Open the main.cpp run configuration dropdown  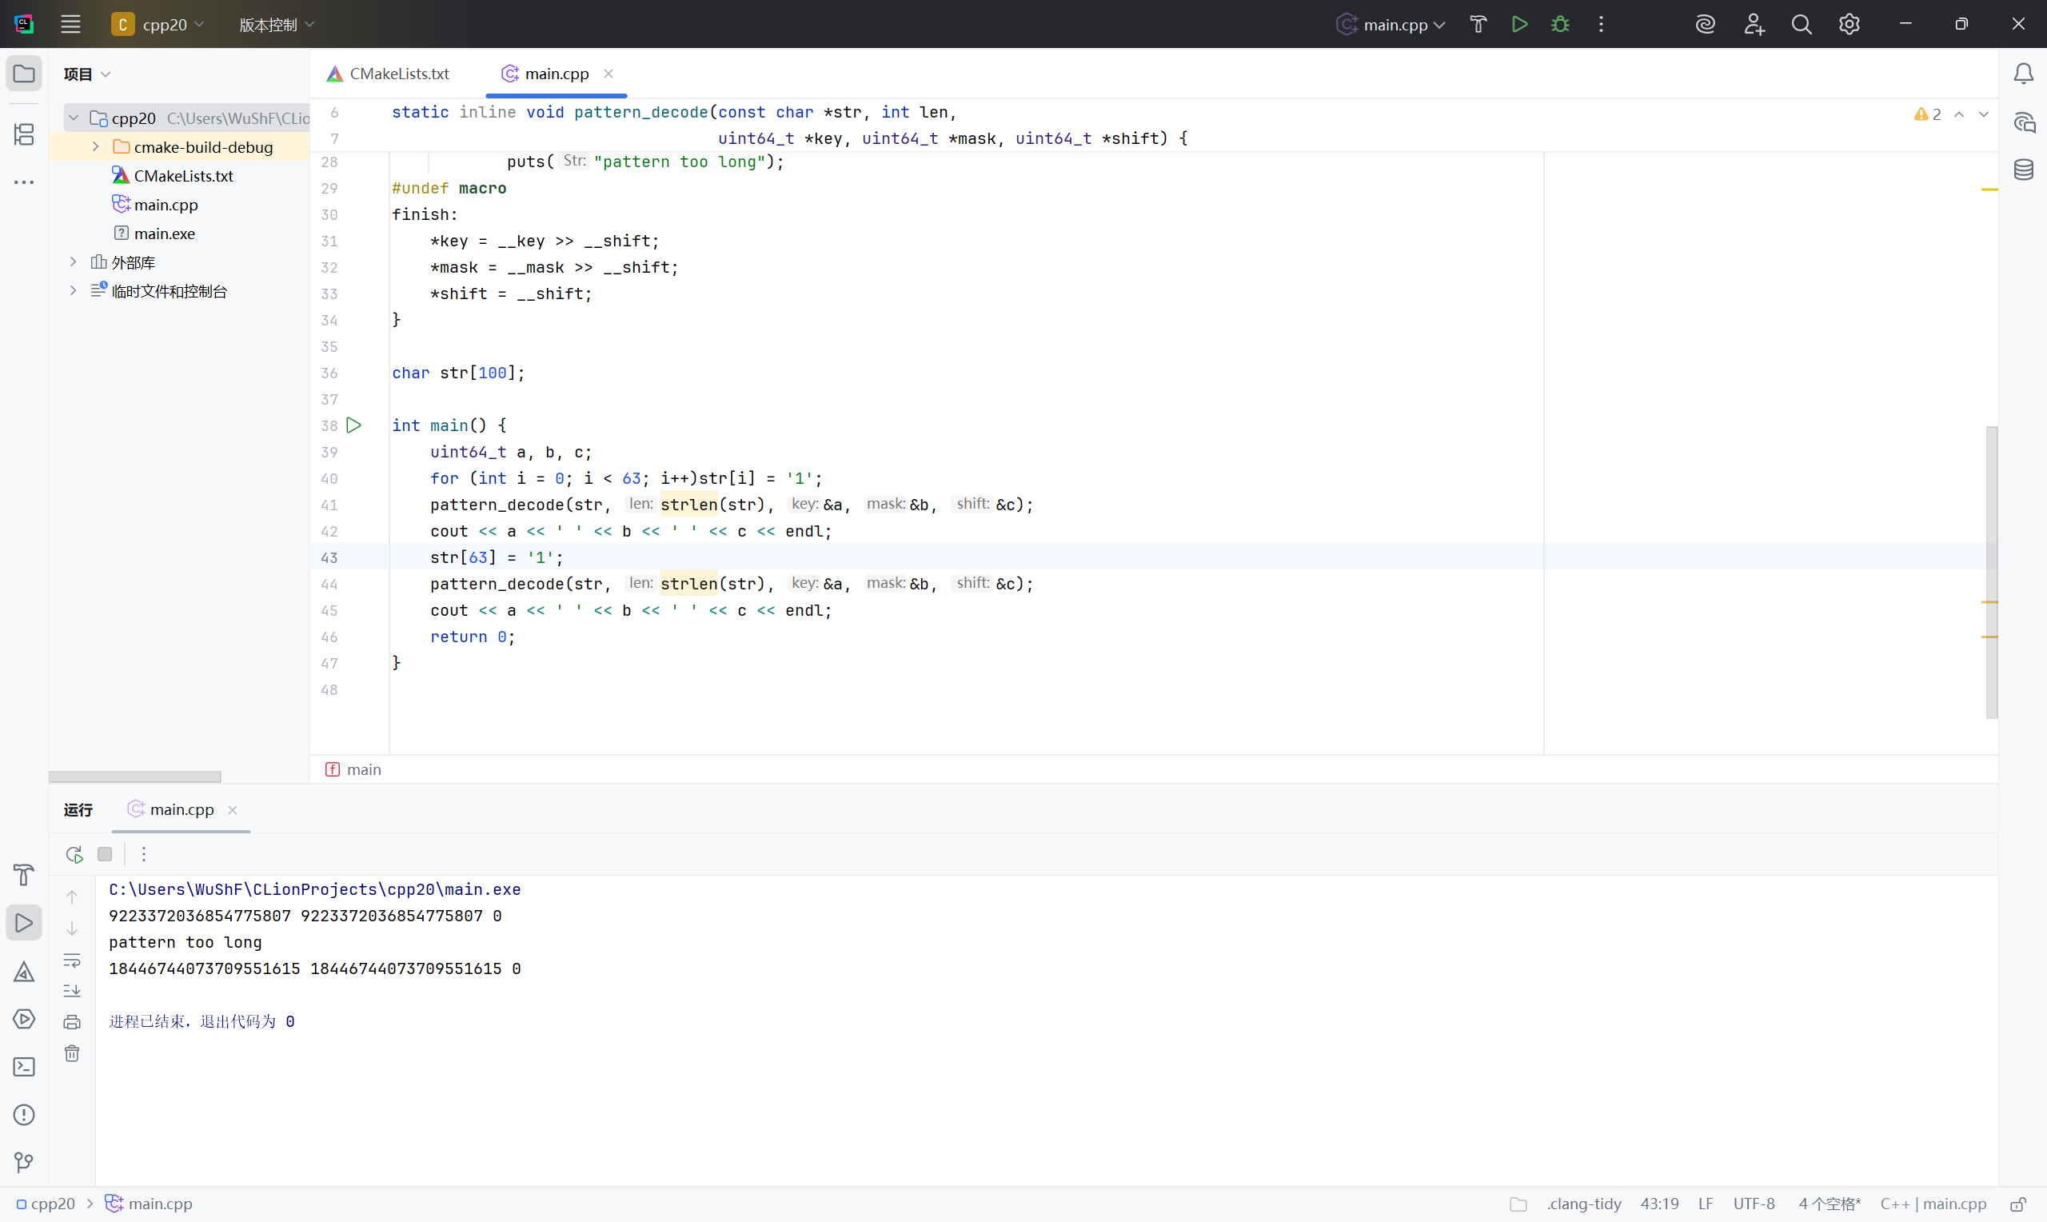[1395, 25]
